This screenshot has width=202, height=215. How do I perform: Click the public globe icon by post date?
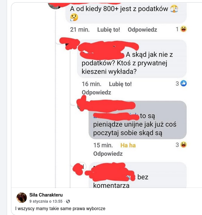pyautogui.click(x=68, y=201)
